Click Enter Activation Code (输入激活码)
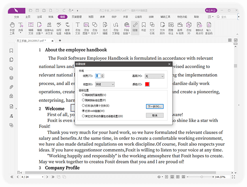Viewport: 247px width, 187px height. tap(209, 28)
